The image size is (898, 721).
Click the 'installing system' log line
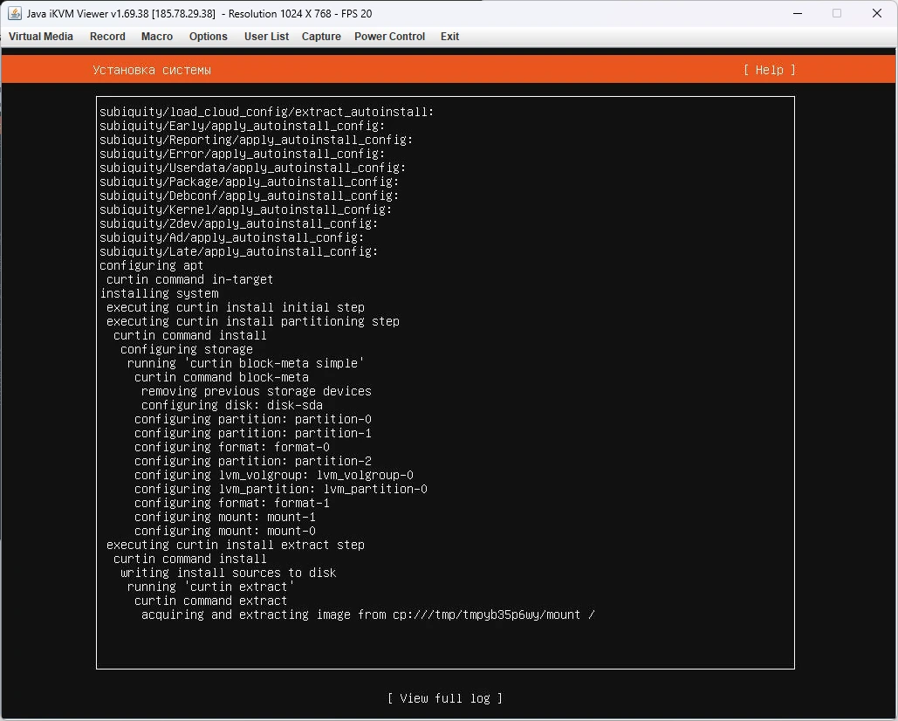[159, 293]
